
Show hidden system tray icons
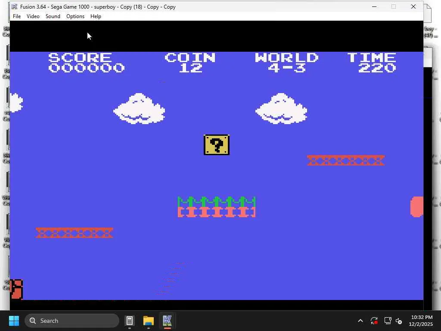point(360,321)
